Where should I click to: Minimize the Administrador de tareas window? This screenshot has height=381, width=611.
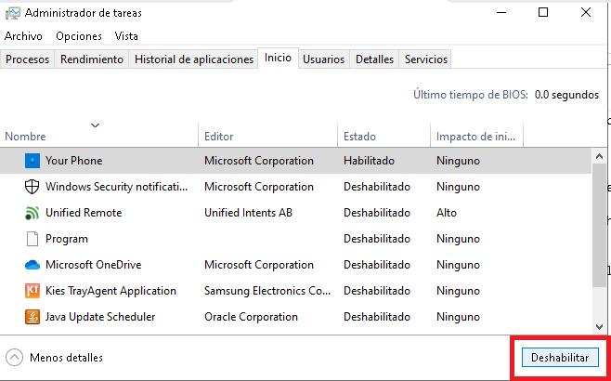click(x=501, y=12)
